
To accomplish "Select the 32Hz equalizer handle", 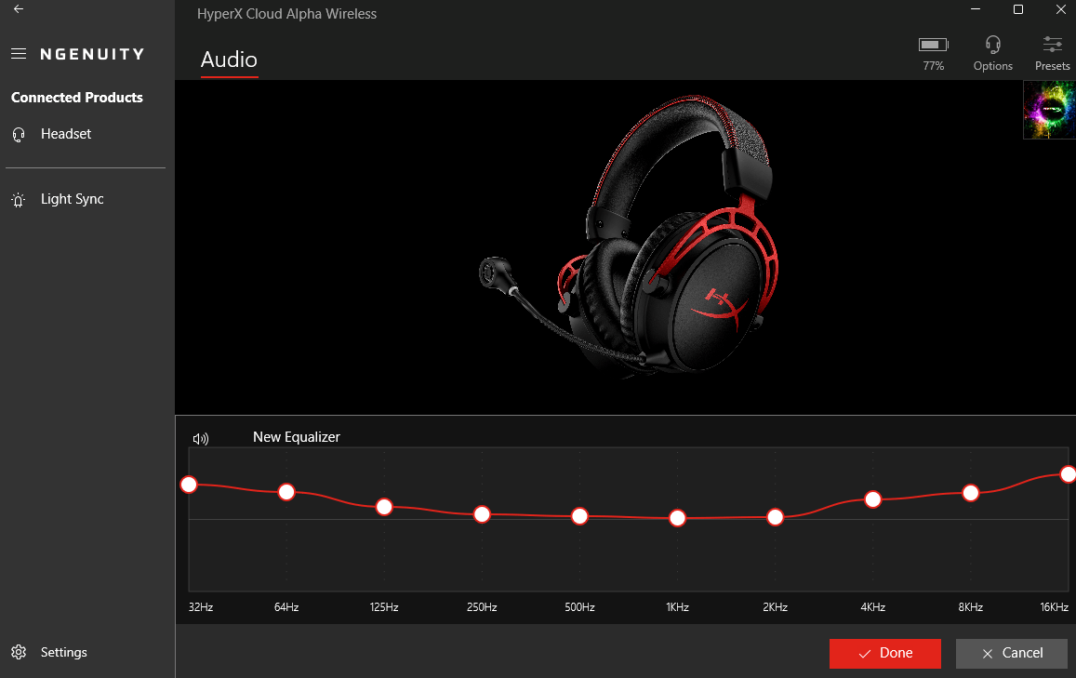I will tap(189, 485).
